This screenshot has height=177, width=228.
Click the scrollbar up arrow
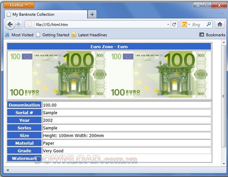(x=224, y=42)
